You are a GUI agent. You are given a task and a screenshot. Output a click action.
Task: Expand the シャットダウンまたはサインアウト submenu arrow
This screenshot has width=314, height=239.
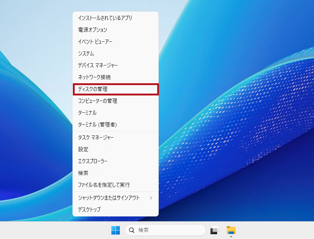click(x=151, y=198)
